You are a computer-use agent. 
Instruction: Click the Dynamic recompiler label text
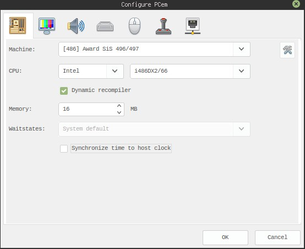coord(101,90)
